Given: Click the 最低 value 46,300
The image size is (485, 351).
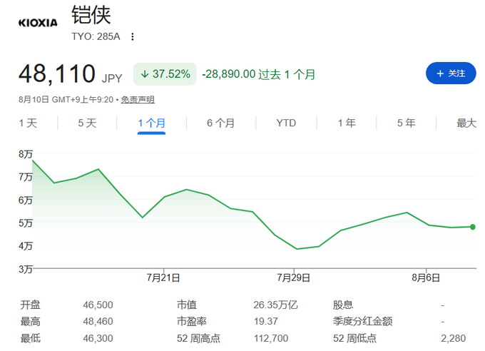Looking at the screenshot, I should [98, 338].
